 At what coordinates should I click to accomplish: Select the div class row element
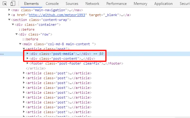click(x=36, y=34)
